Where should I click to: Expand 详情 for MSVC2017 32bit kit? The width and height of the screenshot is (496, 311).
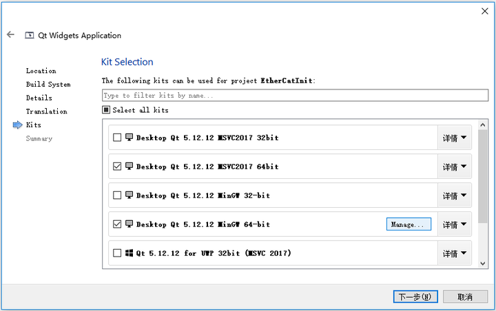pyautogui.click(x=454, y=138)
